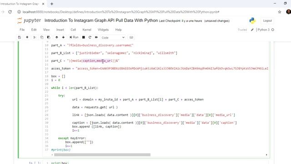Log out of Jupyter

pos(267,20)
